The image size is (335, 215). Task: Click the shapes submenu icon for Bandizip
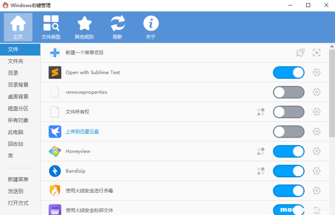click(261, 171)
